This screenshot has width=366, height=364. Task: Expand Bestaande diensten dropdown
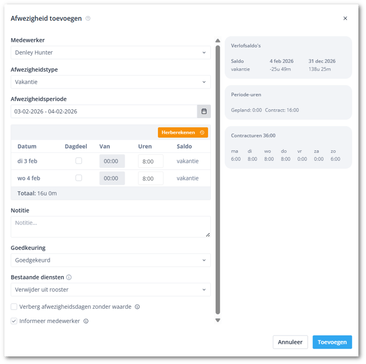pyautogui.click(x=110, y=290)
